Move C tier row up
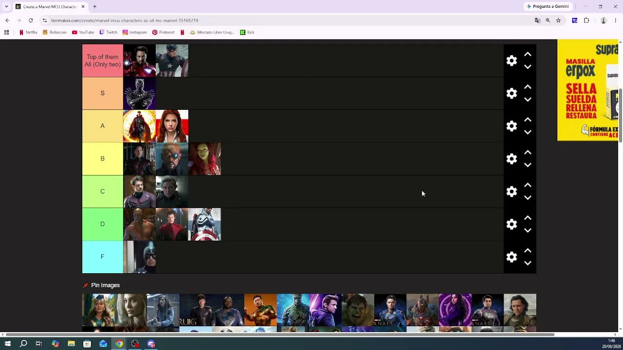 528,185
